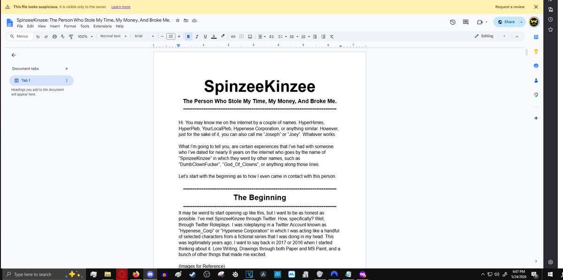This screenshot has height=280, width=563.
Task: Hide the menus with collapse chevron
Action: pos(517,37)
